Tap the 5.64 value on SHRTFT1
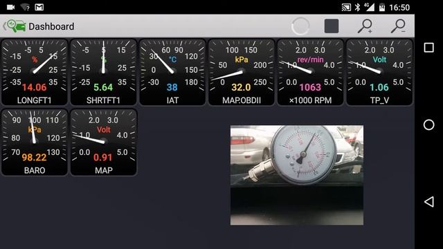Image resolution: width=443 pixels, height=249 pixels. coord(103,87)
